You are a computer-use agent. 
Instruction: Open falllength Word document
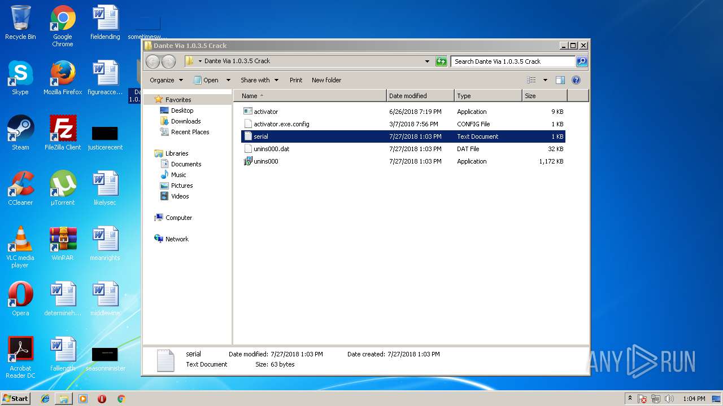(63, 354)
